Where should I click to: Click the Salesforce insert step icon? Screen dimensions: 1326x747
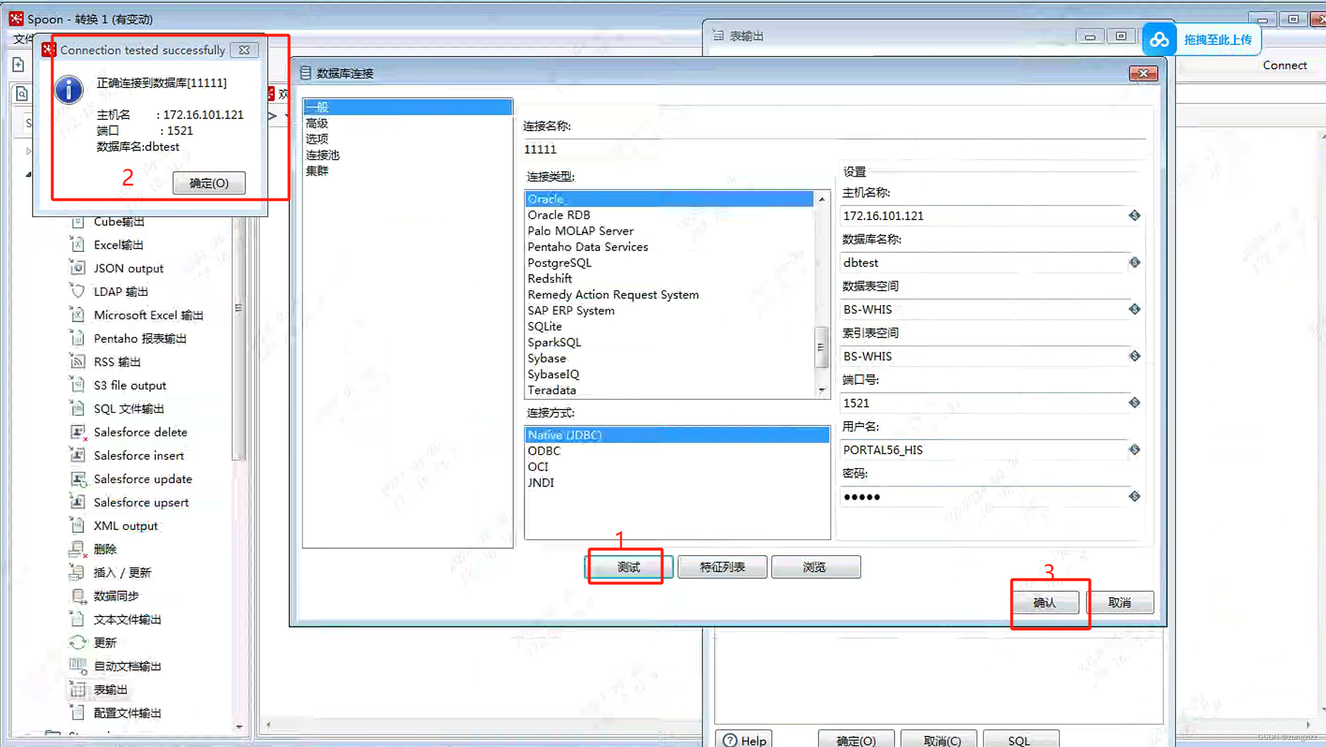pos(78,455)
